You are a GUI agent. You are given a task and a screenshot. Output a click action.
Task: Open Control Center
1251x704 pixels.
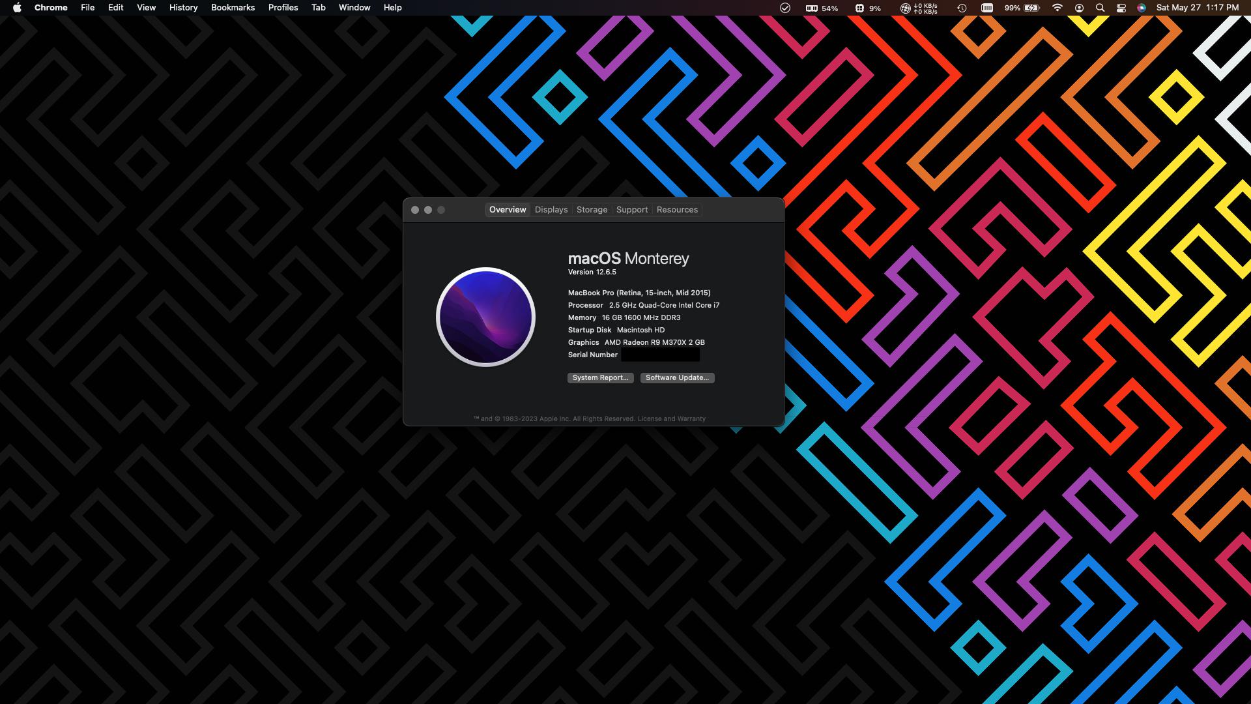[x=1121, y=8]
